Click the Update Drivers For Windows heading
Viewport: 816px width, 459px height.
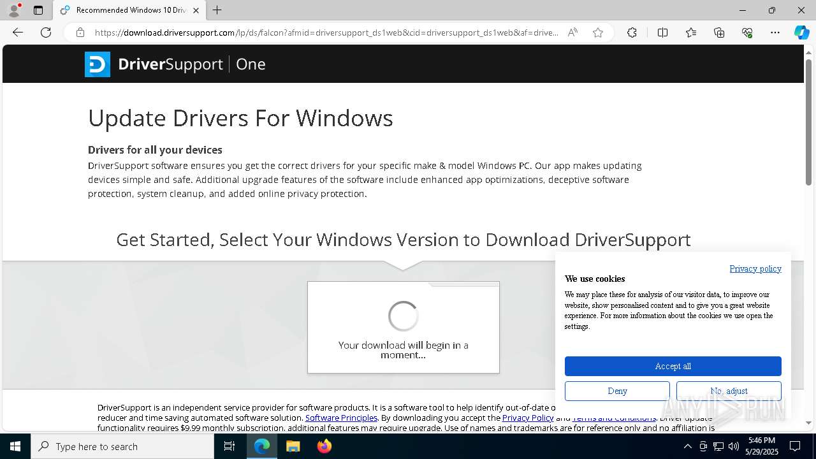click(240, 118)
